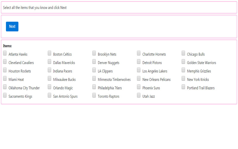The height and width of the screenshot is (149, 238).
Task: Check the Detroit Pistons checkbox
Action: tap(139, 62)
